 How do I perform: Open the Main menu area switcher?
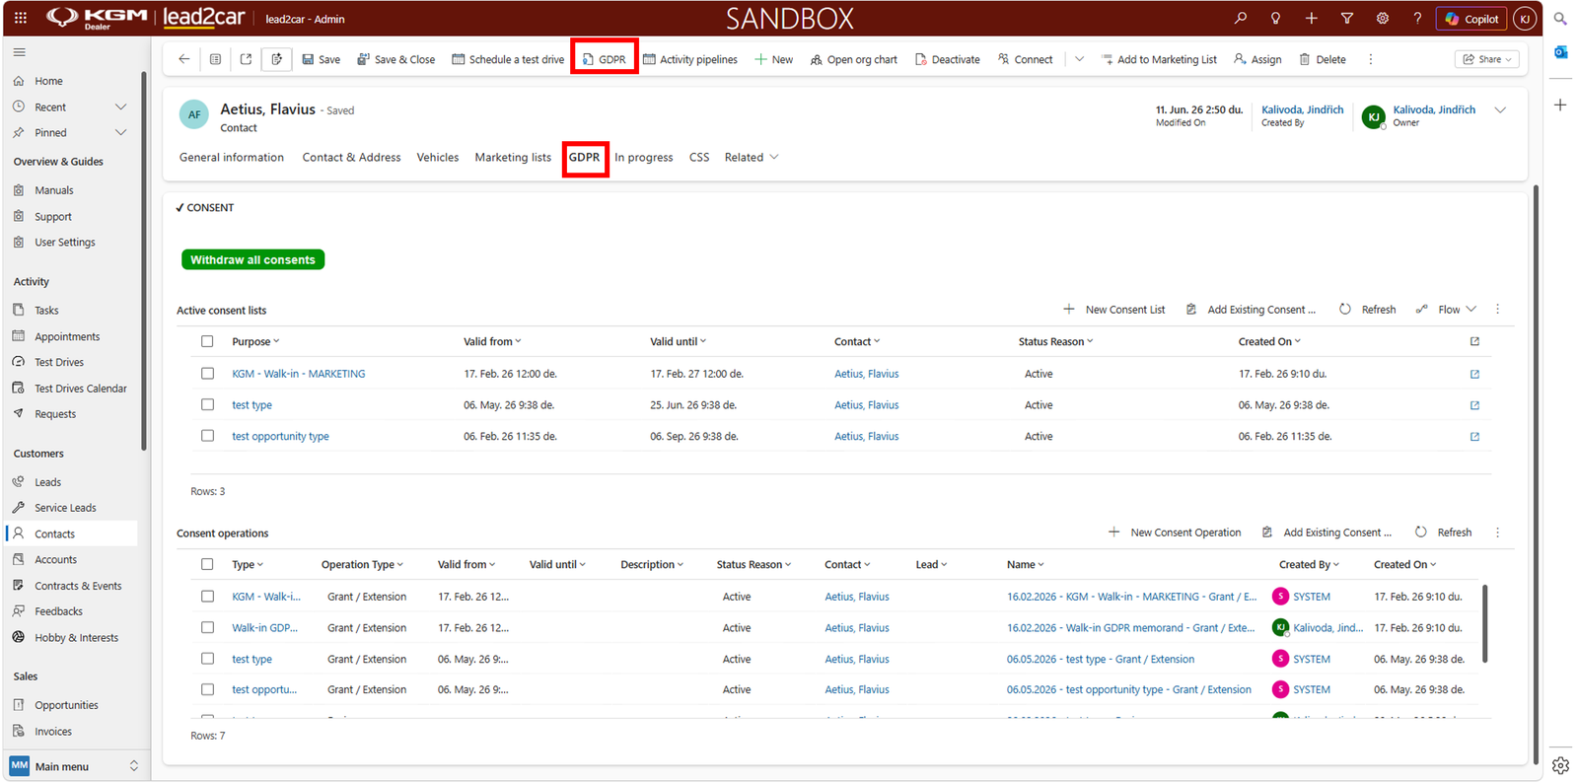(x=75, y=766)
